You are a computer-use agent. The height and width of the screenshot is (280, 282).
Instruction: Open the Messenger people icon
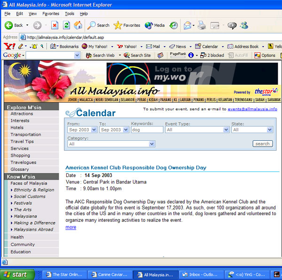click(244, 25)
